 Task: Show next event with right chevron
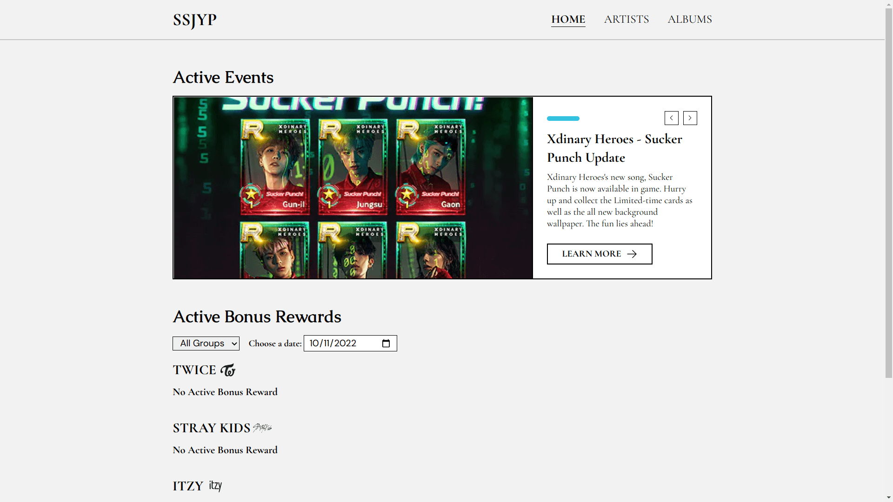690,118
